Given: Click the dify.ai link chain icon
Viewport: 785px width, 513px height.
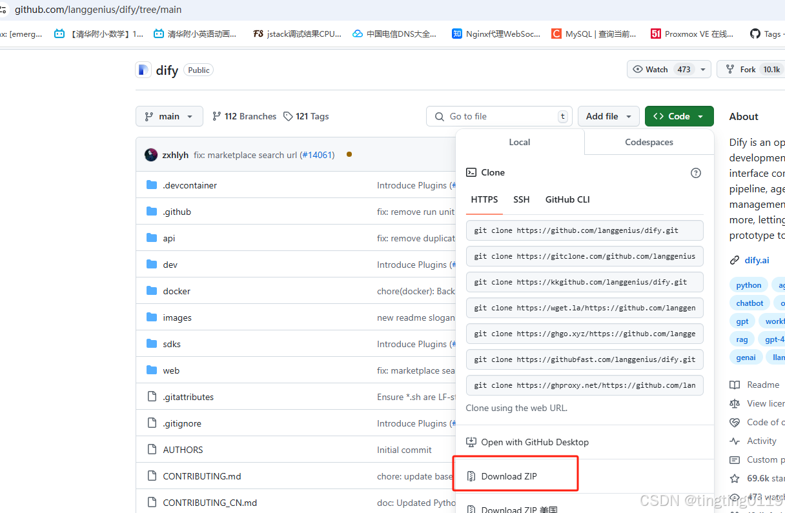Looking at the screenshot, I should (735, 261).
